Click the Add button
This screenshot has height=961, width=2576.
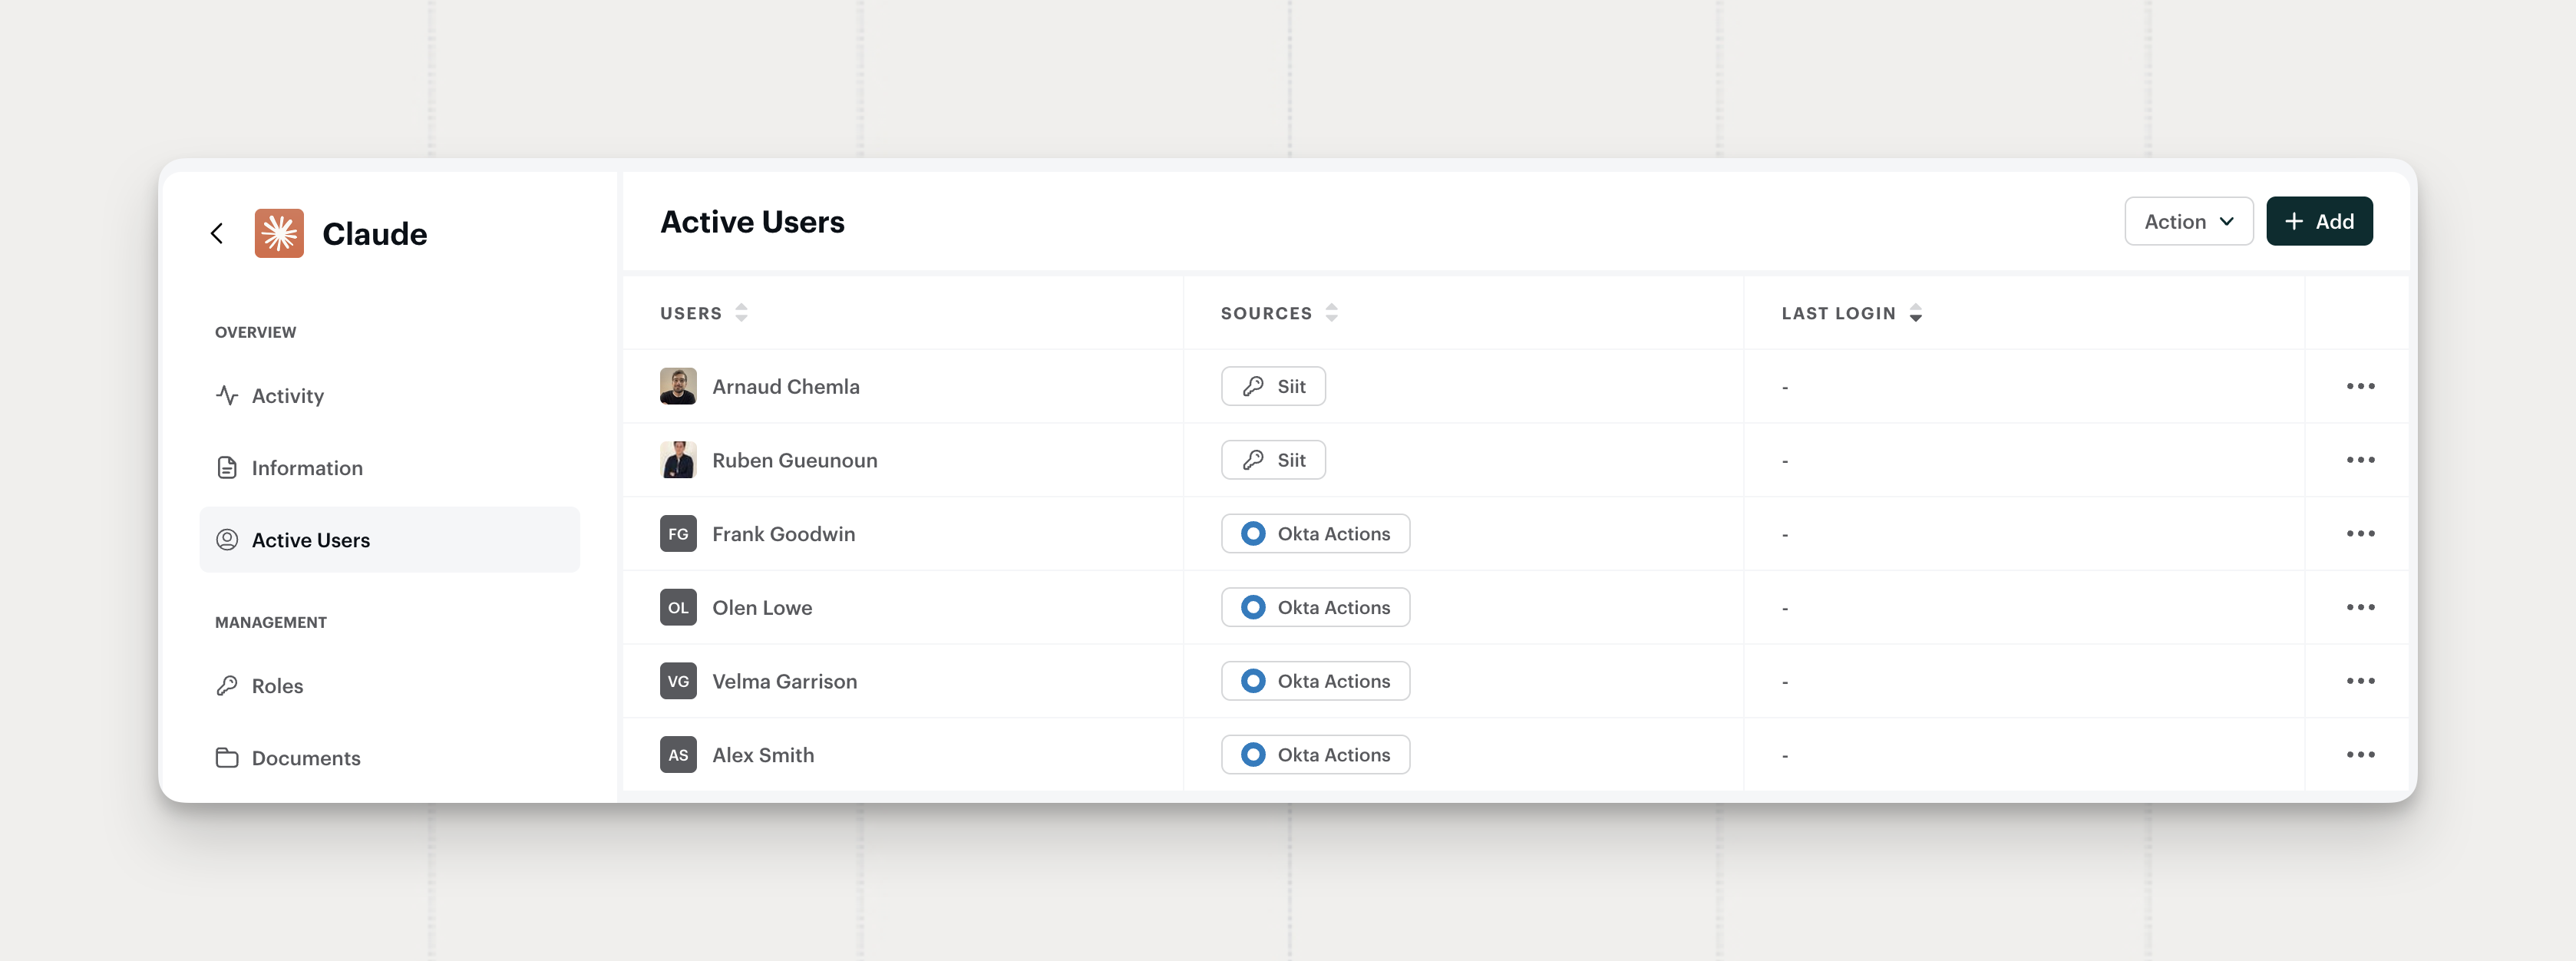(x=2319, y=221)
